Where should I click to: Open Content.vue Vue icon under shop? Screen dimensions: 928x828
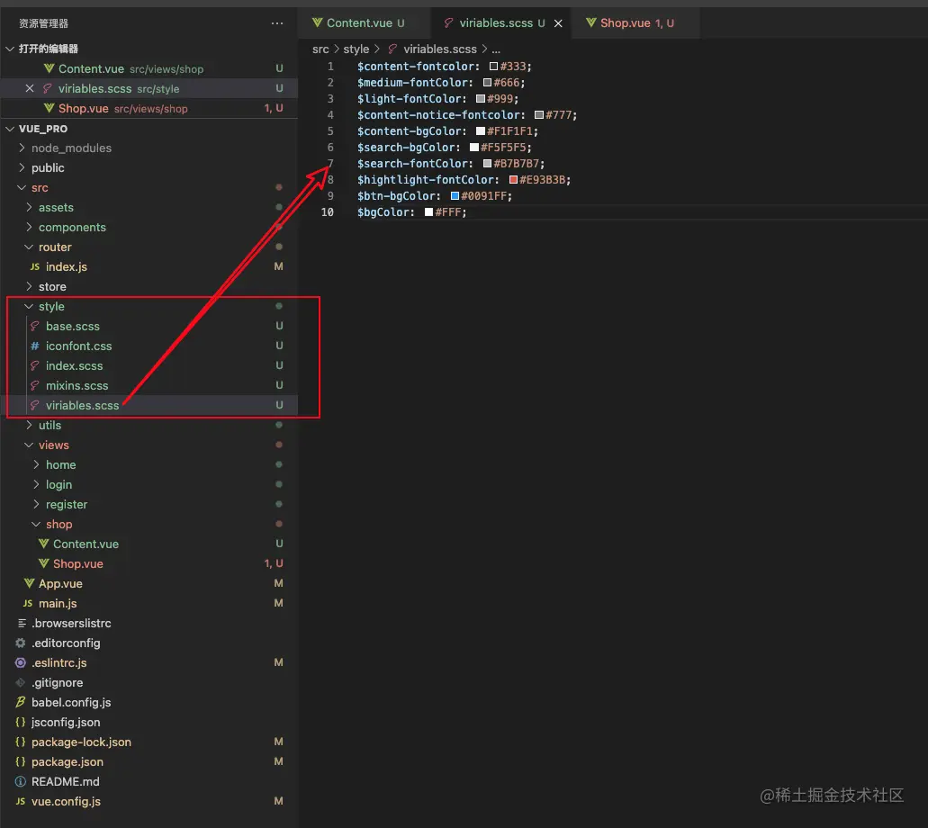tap(43, 544)
